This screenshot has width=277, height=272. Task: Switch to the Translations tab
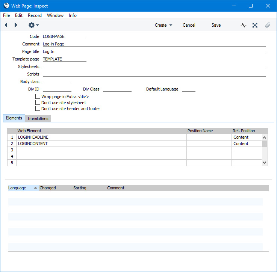pyautogui.click(x=38, y=118)
